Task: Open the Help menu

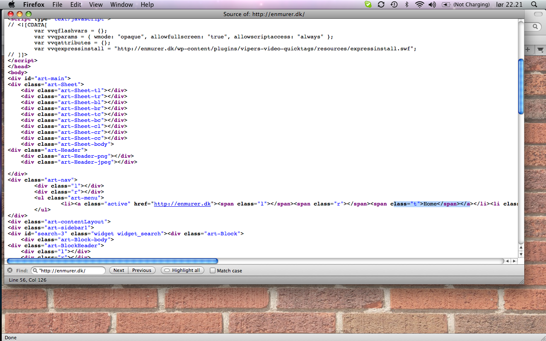Action: point(147,5)
